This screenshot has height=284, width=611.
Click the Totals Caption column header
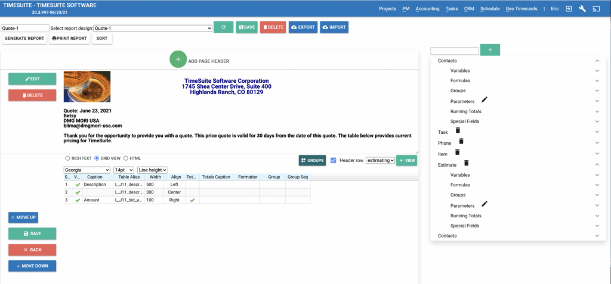(x=216, y=177)
